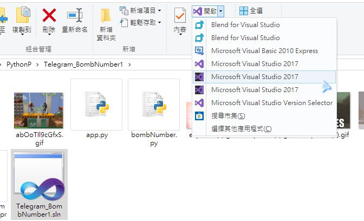
Task: Select the Telegram_BombNumber1.sln file icon
Action: [39, 176]
